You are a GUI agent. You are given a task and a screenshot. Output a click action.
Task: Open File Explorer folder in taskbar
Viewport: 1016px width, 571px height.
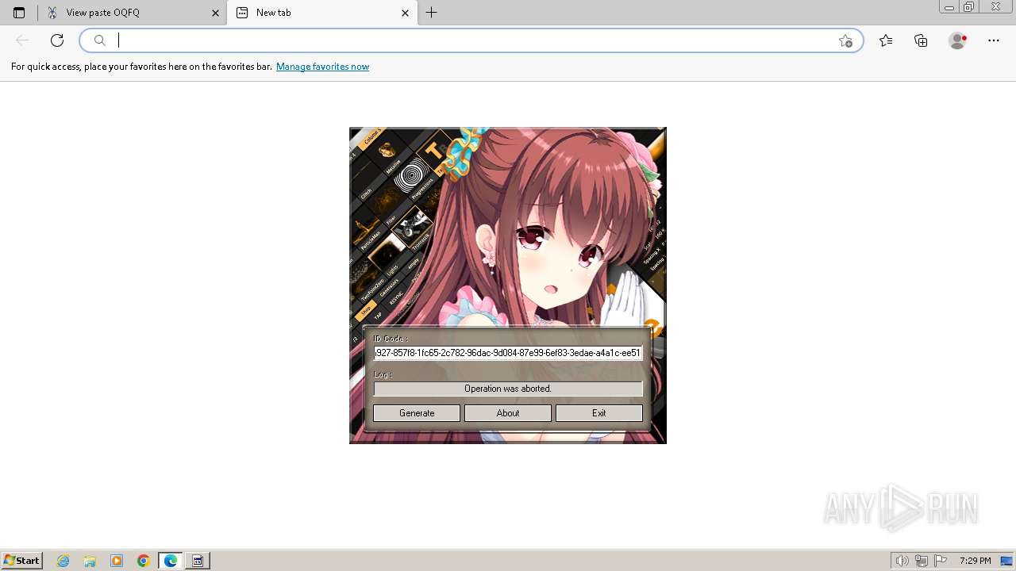[90, 561]
